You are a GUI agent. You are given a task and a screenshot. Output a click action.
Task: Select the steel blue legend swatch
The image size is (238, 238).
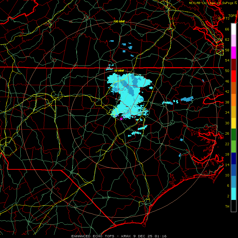tap(234, 182)
